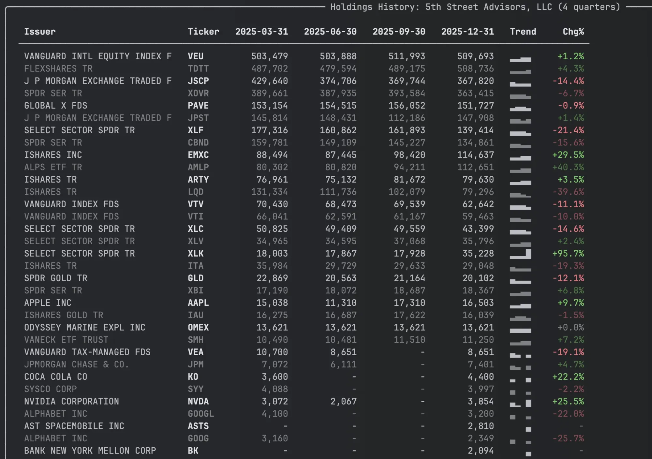Click the Chg% column header
Viewport: 652px width, 459px height.
pos(573,32)
